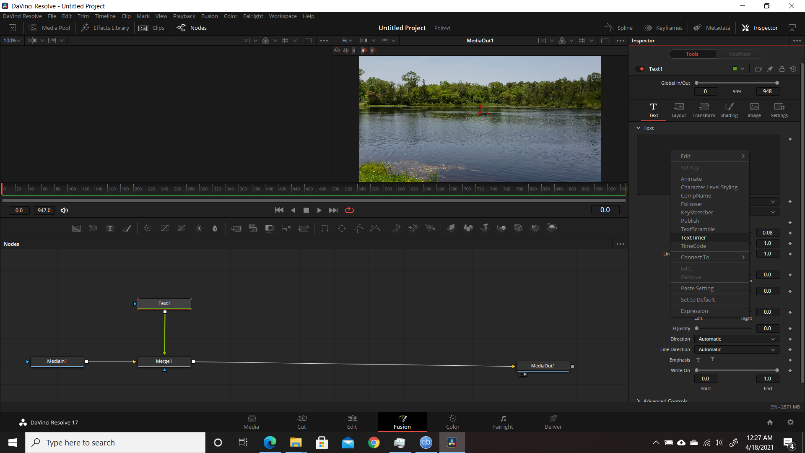Expand the Edit submenu in context menu
The width and height of the screenshot is (805, 453).
[x=709, y=156]
